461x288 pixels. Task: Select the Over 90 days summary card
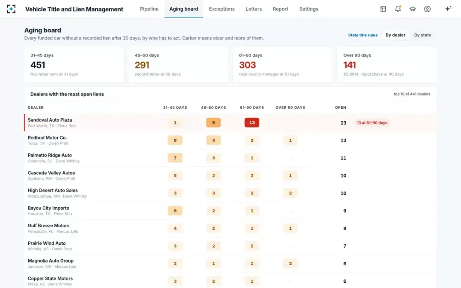[387, 65]
